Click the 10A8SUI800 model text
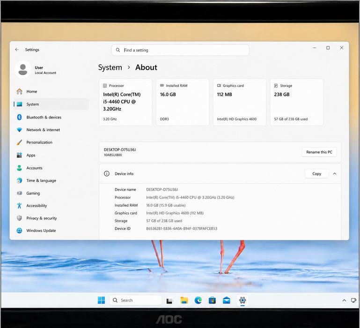The image size is (360, 328). (x=113, y=155)
